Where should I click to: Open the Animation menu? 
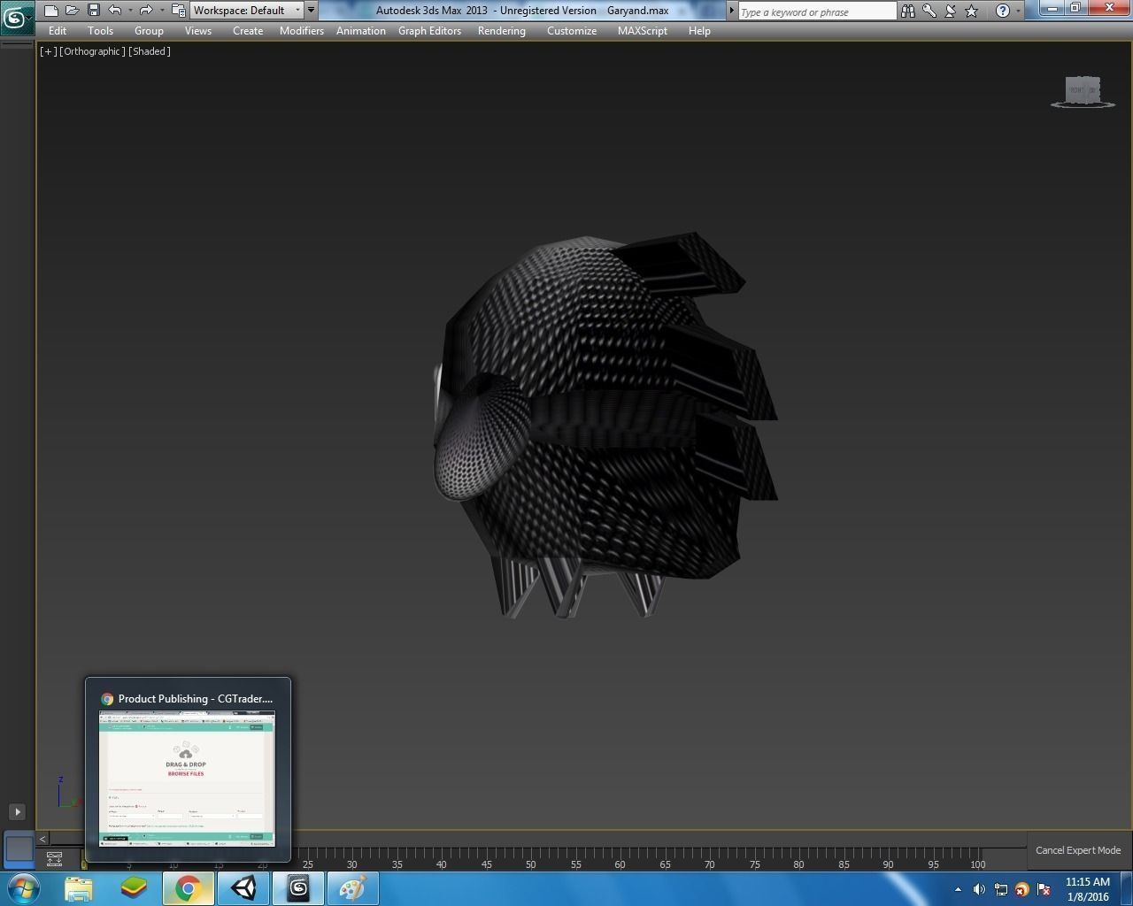[361, 31]
